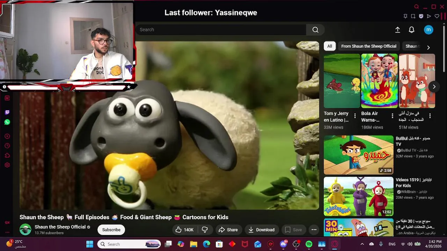Open the player icon in Opera sidebar
The image size is (447, 251).
(x=7, y=136)
